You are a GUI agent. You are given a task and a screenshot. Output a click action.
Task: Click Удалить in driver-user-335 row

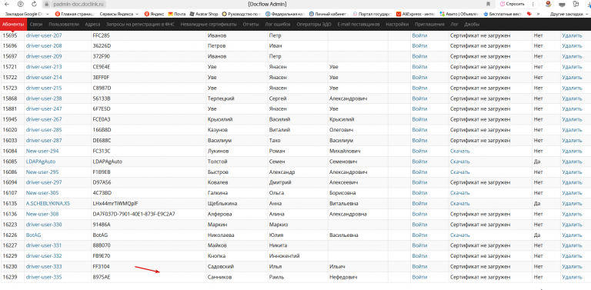click(572, 277)
